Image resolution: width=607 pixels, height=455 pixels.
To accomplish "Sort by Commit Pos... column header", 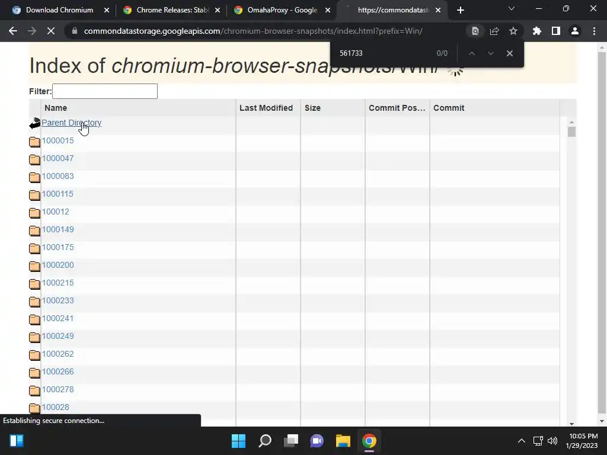I will [x=397, y=108].
